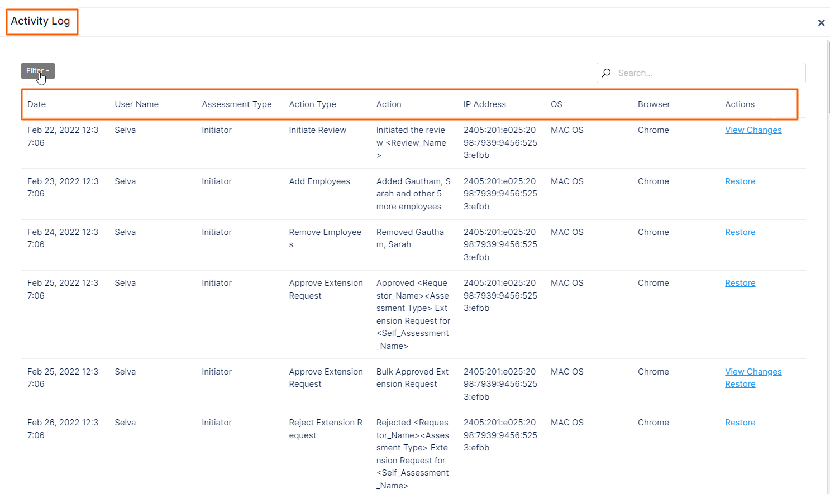This screenshot has height=494, width=830.
Task: Click the Assessment Type column header
Action: (237, 104)
